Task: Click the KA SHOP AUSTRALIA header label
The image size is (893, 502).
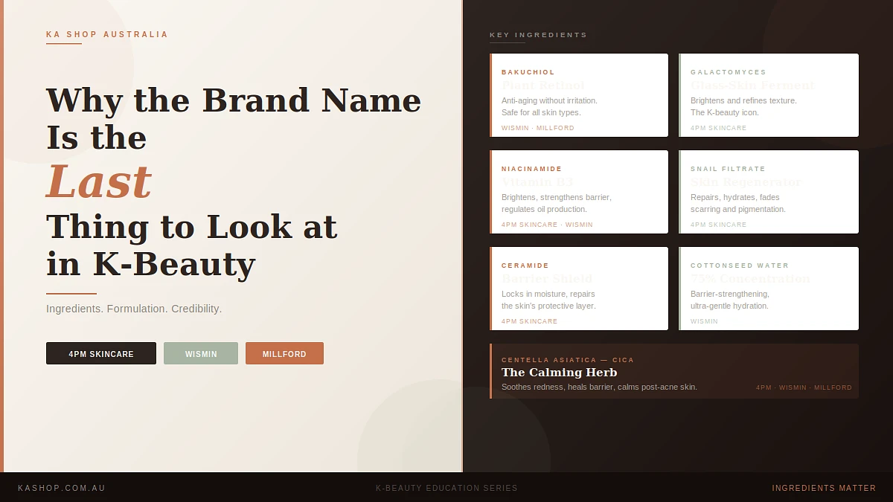Action: tap(107, 35)
